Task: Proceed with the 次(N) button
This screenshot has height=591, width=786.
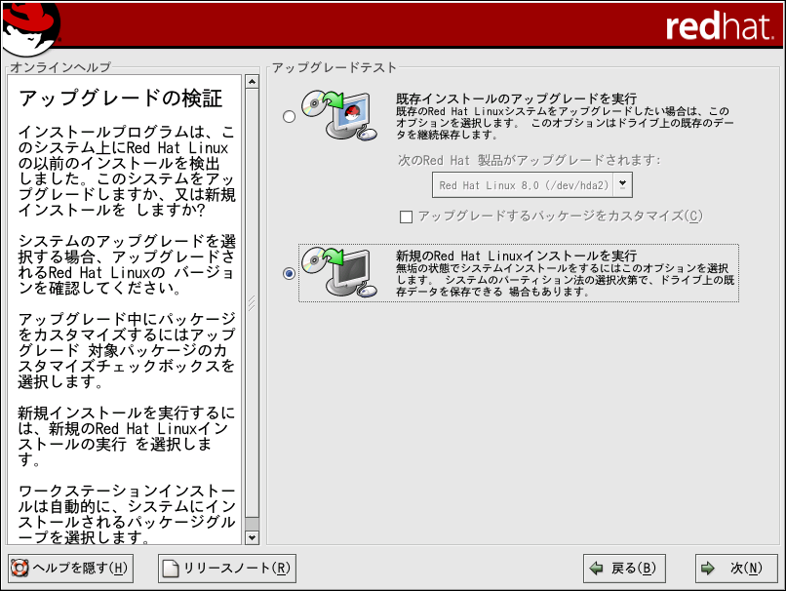Action: [x=736, y=568]
